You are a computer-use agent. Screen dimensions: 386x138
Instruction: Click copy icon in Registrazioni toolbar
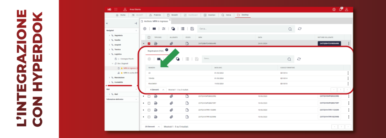click(178, 59)
